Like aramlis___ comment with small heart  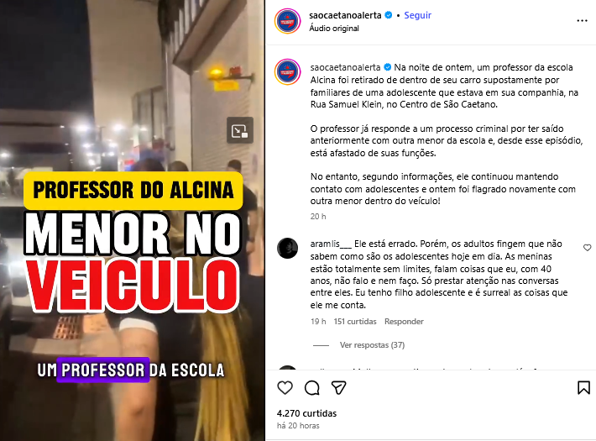point(588,248)
